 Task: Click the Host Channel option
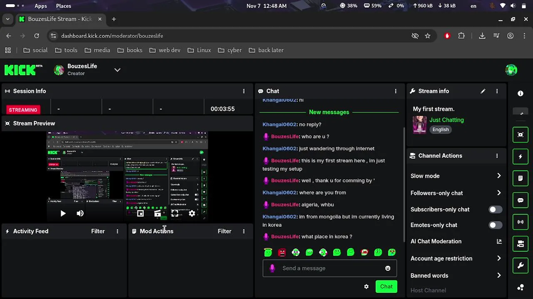(x=428, y=291)
